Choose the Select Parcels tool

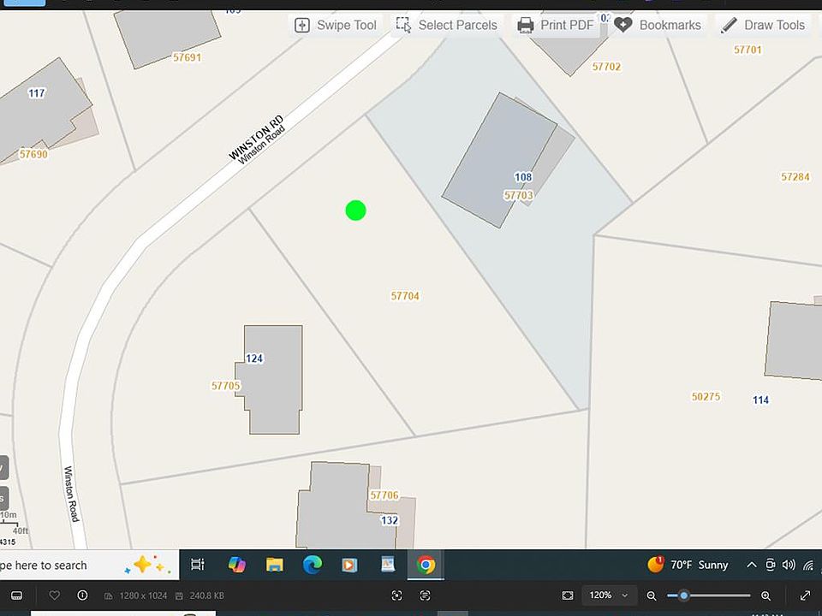pos(446,25)
